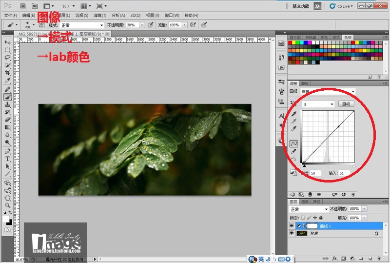Screen dimensions: 390x263
Task: Click the white highlight slider under curve
Action: 354,166
